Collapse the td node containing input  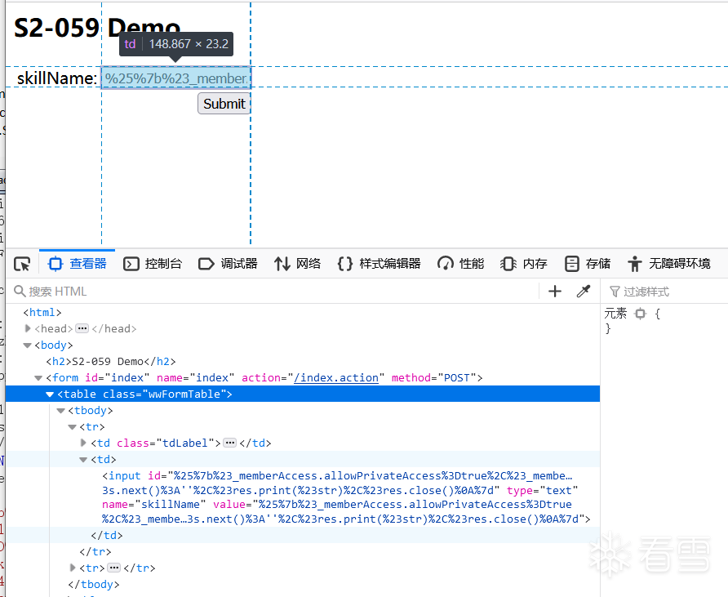point(83,460)
